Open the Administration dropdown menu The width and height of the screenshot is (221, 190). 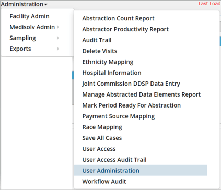[24, 4]
